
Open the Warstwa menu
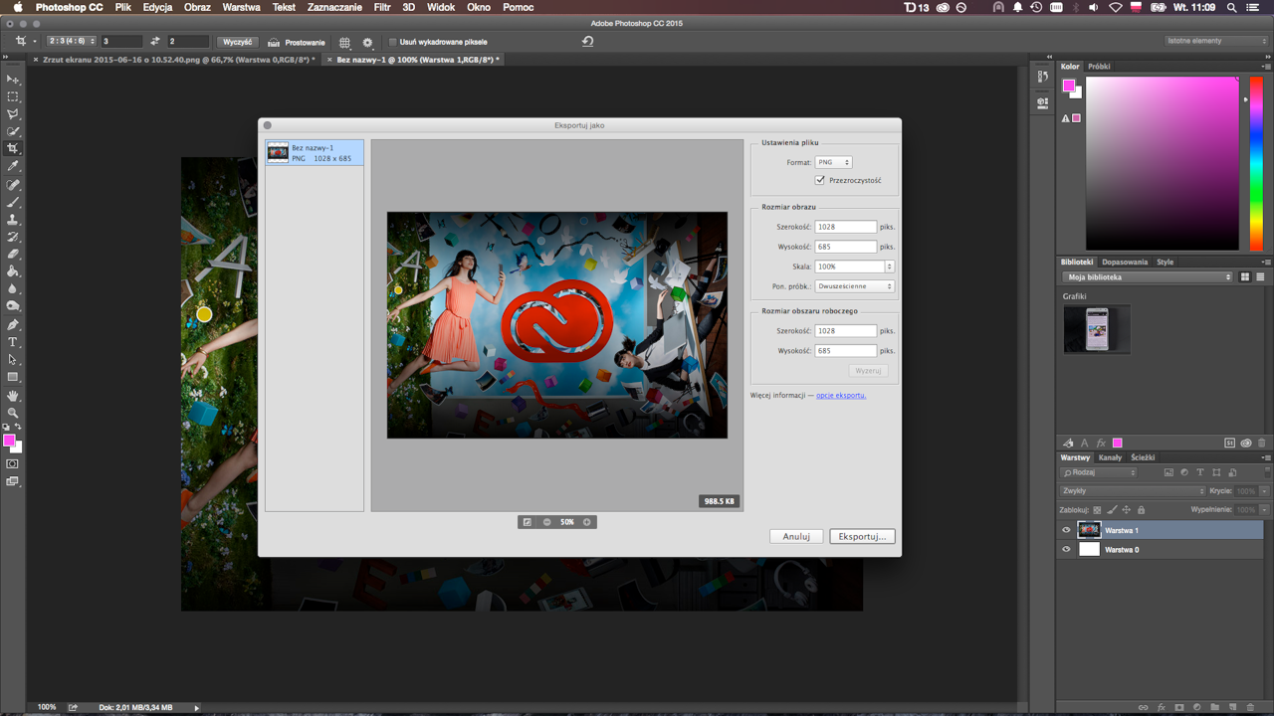[241, 7]
